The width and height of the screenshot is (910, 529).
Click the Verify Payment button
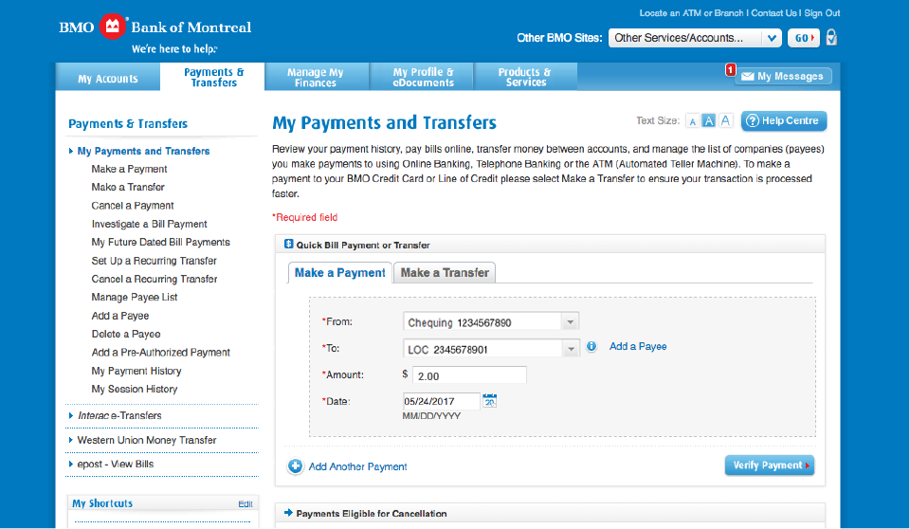pyautogui.click(x=770, y=465)
